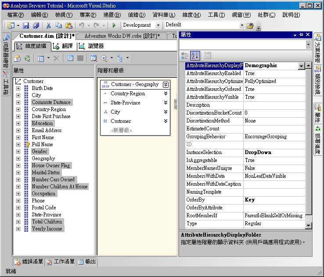Click properties scrollbar up arrow
The height and width of the screenshot is (277, 324).
coord(309,66)
